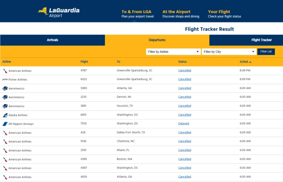Screen dimensions: 283x182
Task: Open Cancelled status for flight 428
Action: [x=184, y=133]
